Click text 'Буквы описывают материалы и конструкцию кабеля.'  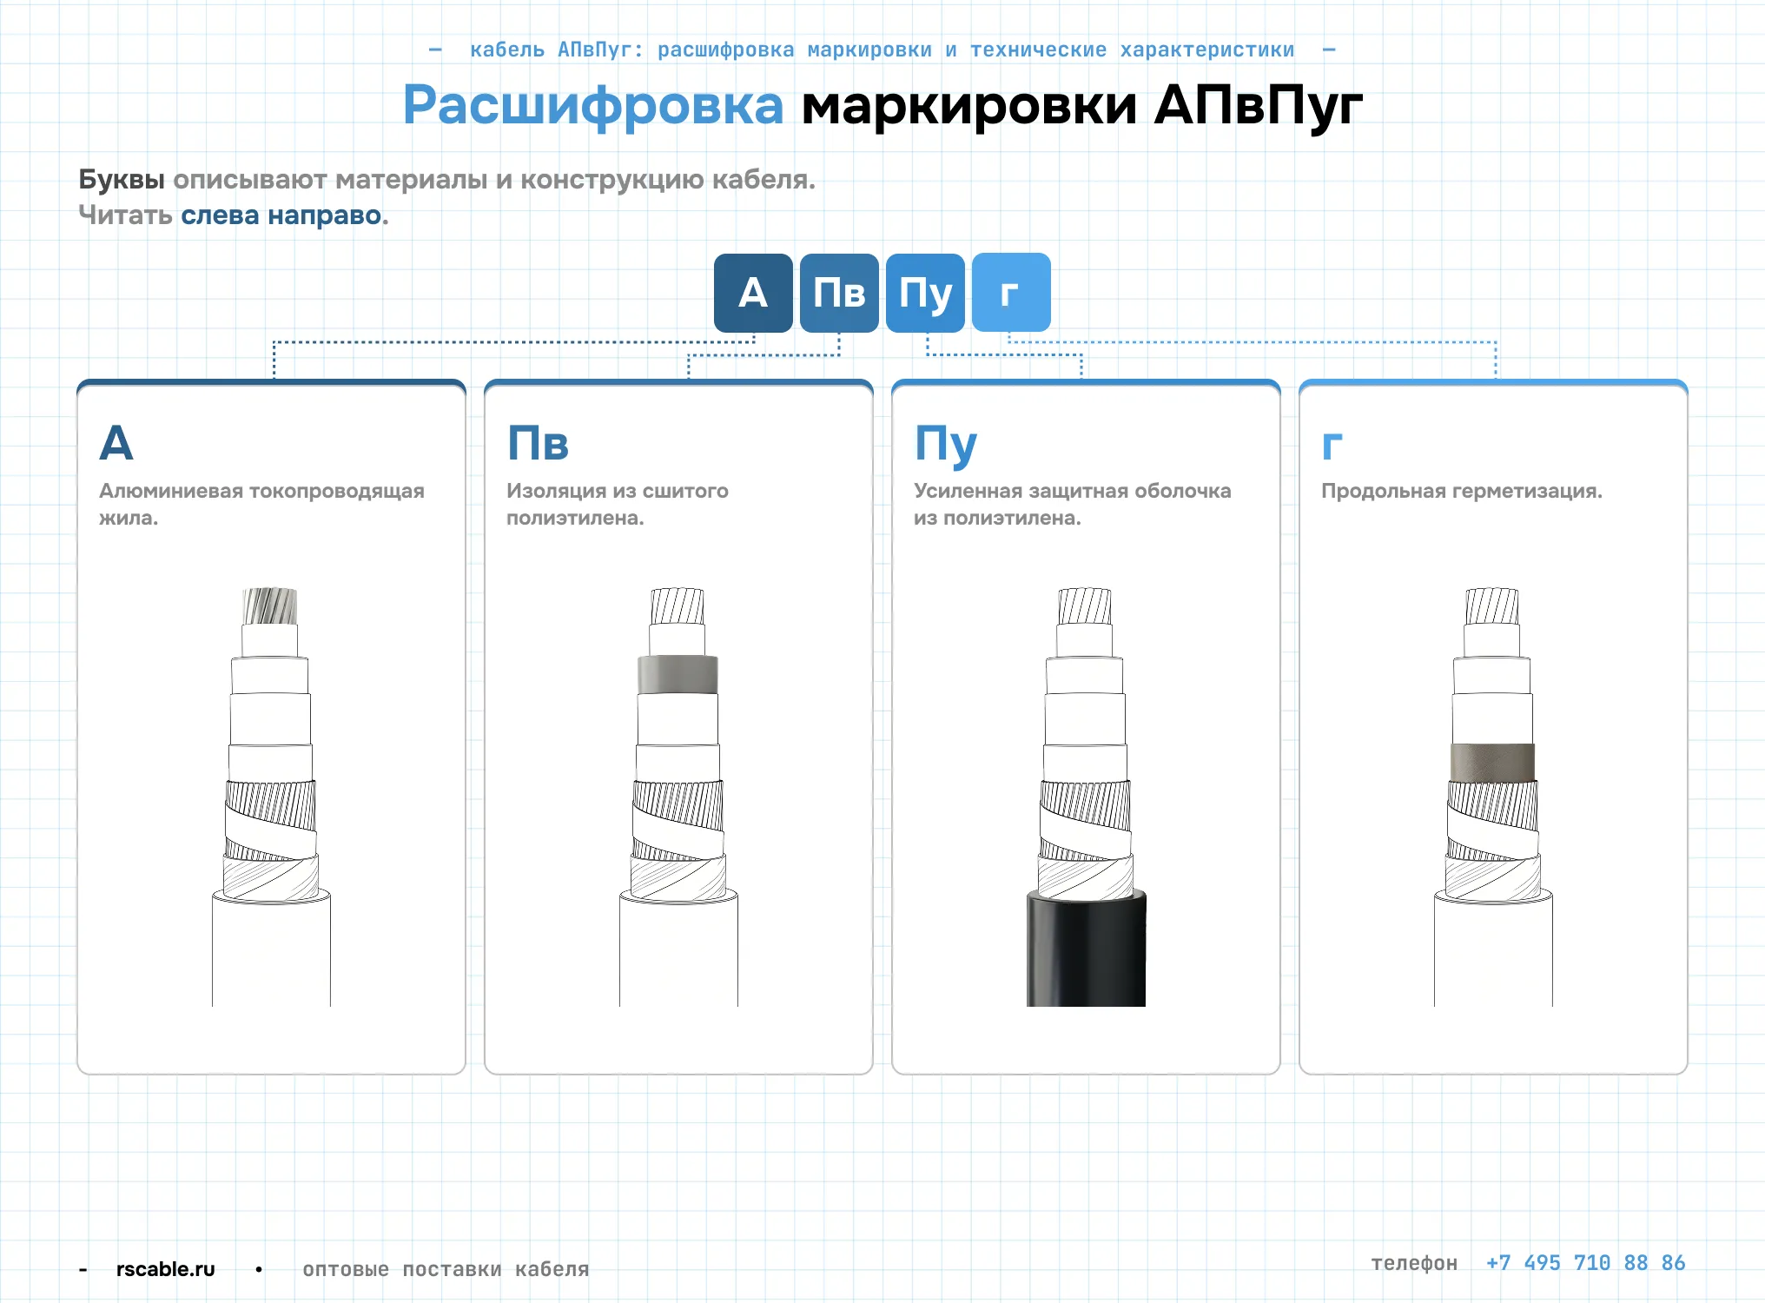447,180
